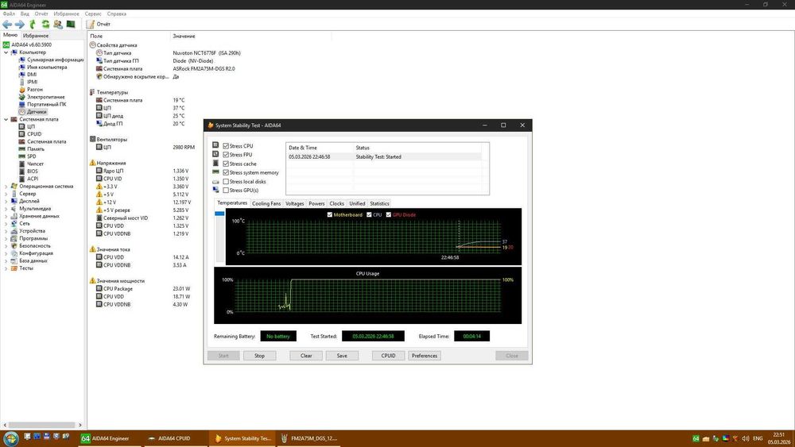Click the Stress CPU chip icon
The height and width of the screenshot is (447, 795).
[215, 145]
